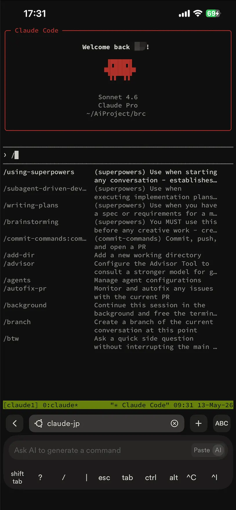The height and width of the screenshot is (510, 236).
Task: Send the ^C interrupt key
Action: click(x=191, y=477)
